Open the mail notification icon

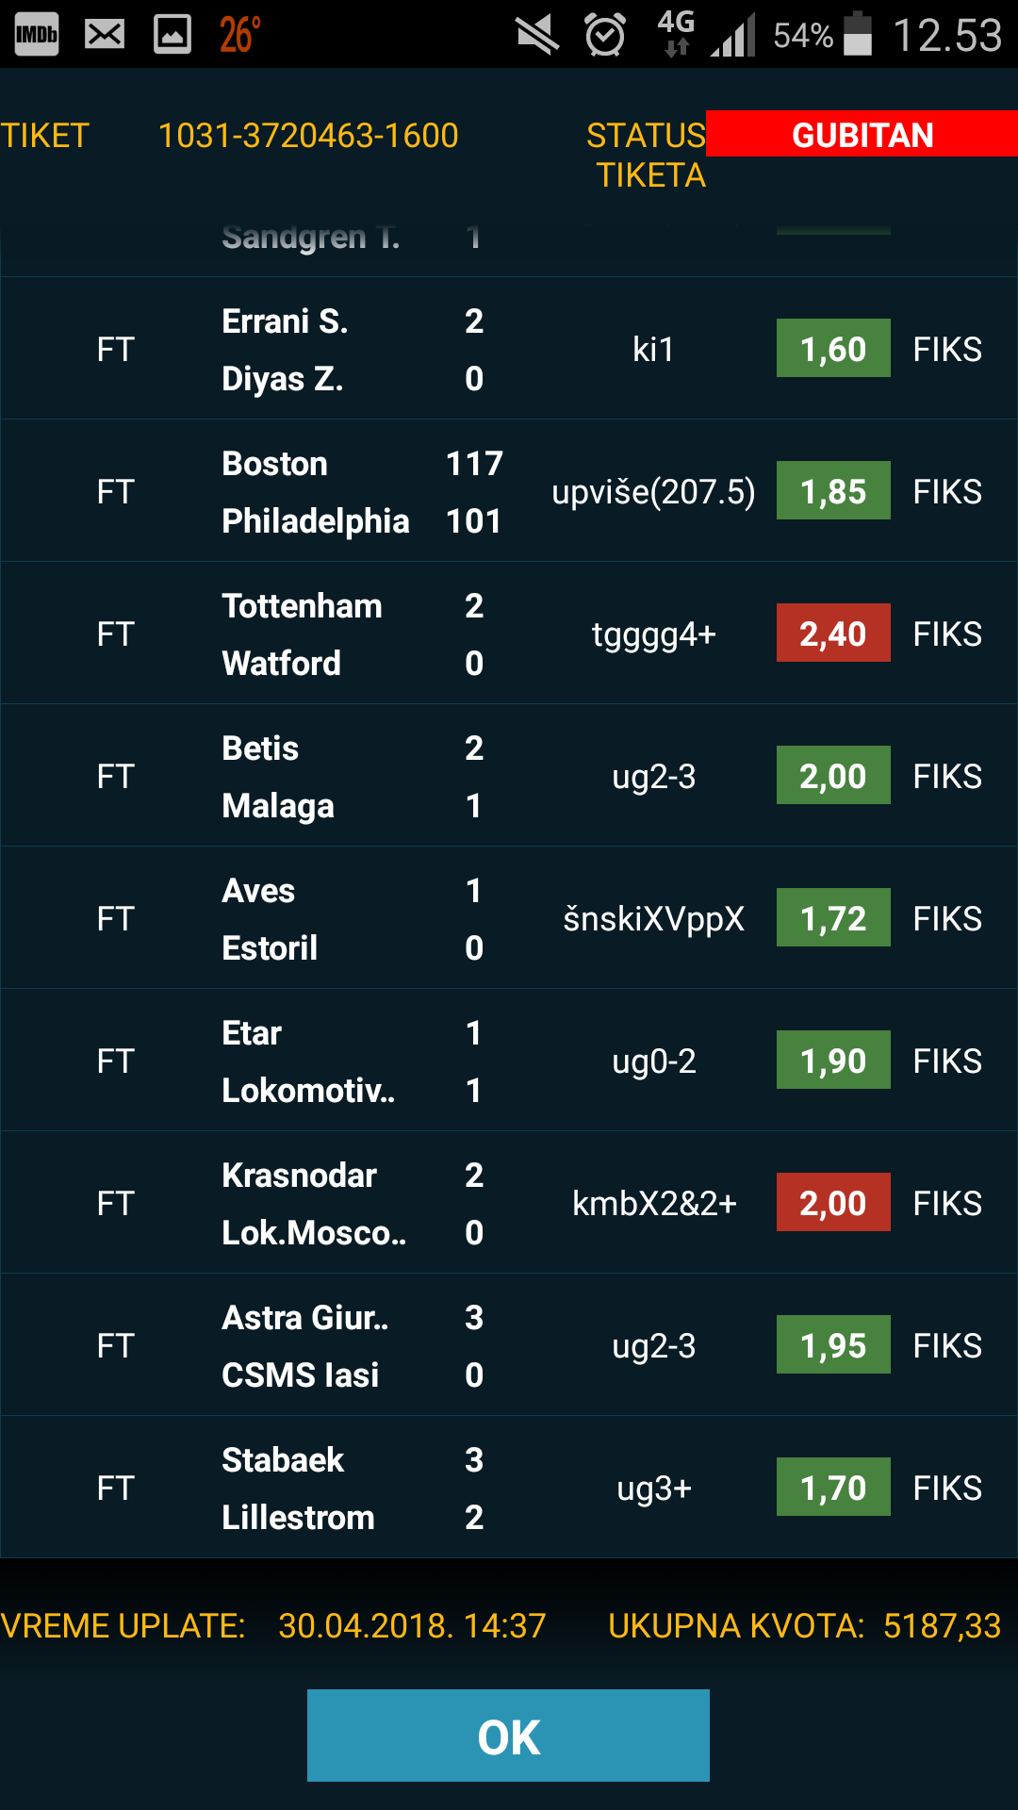click(x=105, y=35)
